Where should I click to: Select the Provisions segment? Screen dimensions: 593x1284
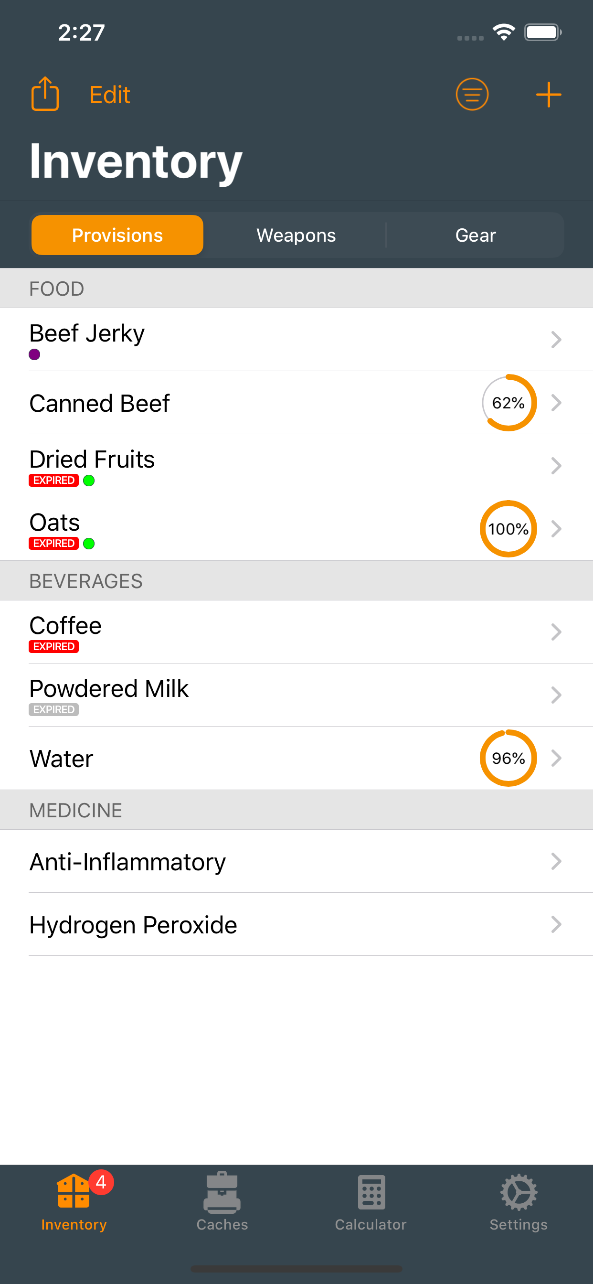coord(117,235)
